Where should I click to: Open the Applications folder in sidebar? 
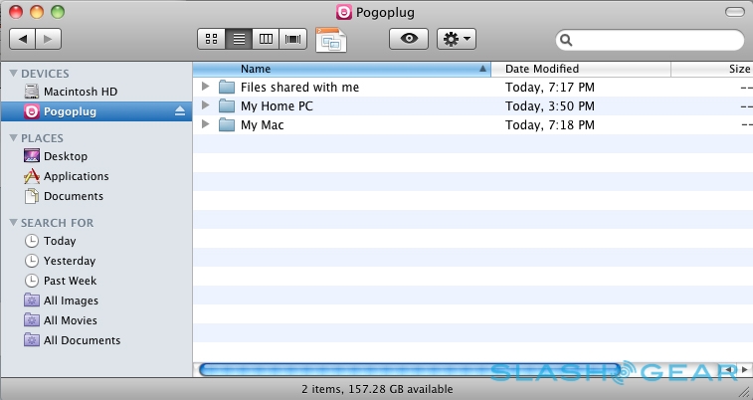(x=76, y=176)
